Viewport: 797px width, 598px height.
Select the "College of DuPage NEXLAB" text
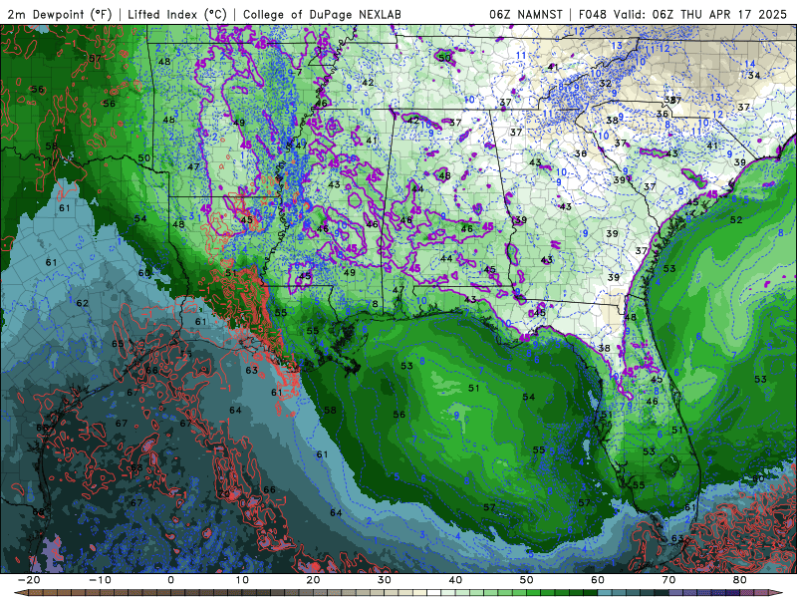coord(322,15)
